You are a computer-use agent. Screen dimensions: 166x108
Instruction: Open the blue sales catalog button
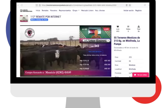click(x=39, y=20)
